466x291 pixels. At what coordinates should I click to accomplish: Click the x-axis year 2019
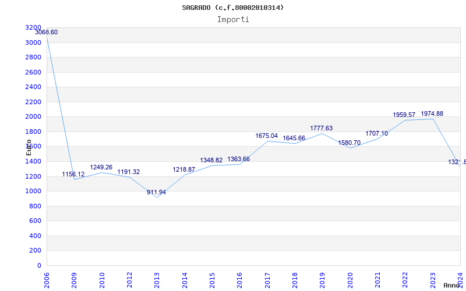323,281
